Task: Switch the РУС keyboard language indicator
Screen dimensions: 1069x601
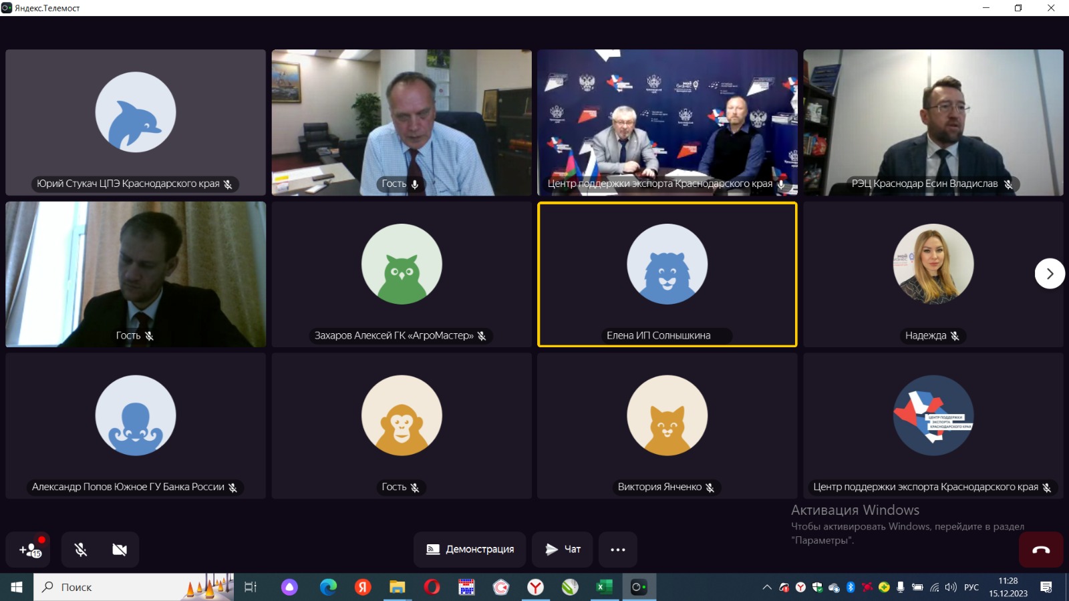Action: click(x=971, y=587)
